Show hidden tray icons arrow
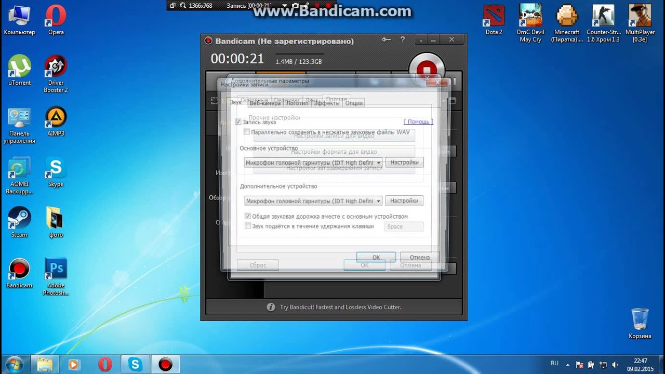 click(x=568, y=364)
